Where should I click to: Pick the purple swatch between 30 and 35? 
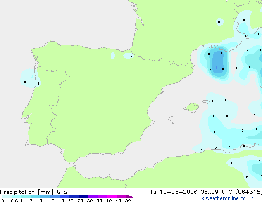93,197
